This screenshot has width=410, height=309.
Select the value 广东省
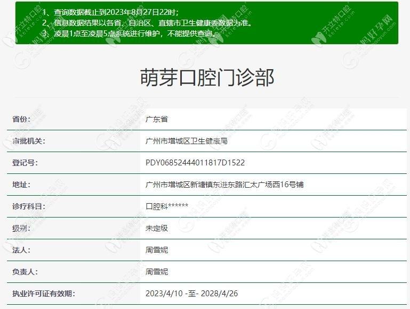point(157,119)
